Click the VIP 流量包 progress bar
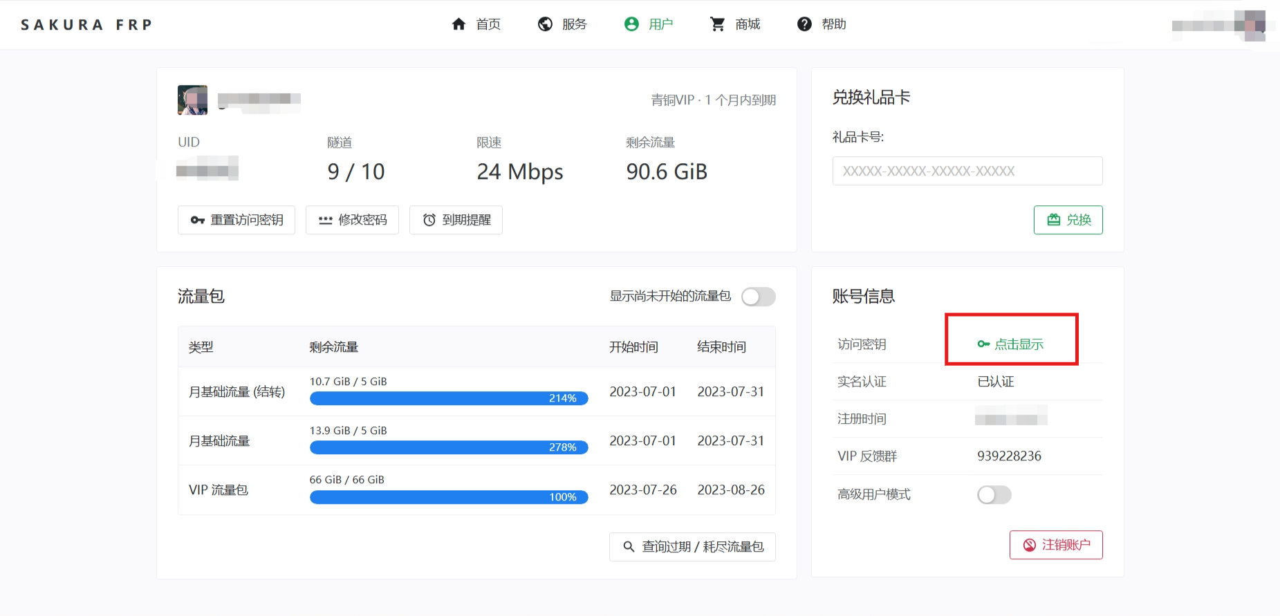The height and width of the screenshot is (616, 1280). coord(449,497)
